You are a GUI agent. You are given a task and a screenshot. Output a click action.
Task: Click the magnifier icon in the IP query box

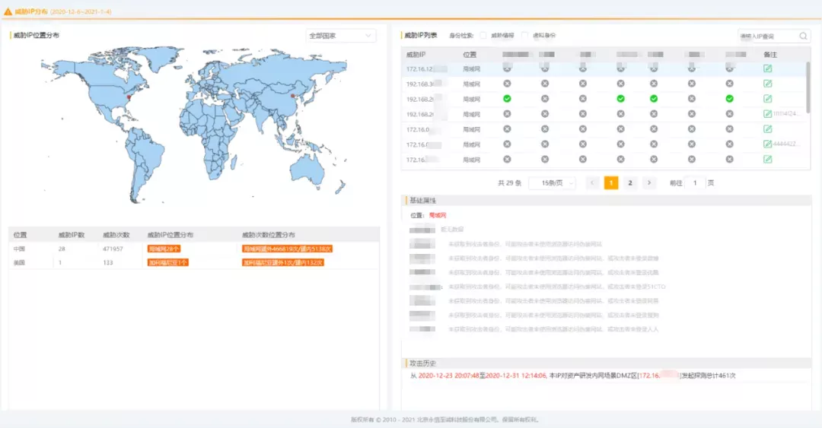pyautogui.click(x=803, y=36)
